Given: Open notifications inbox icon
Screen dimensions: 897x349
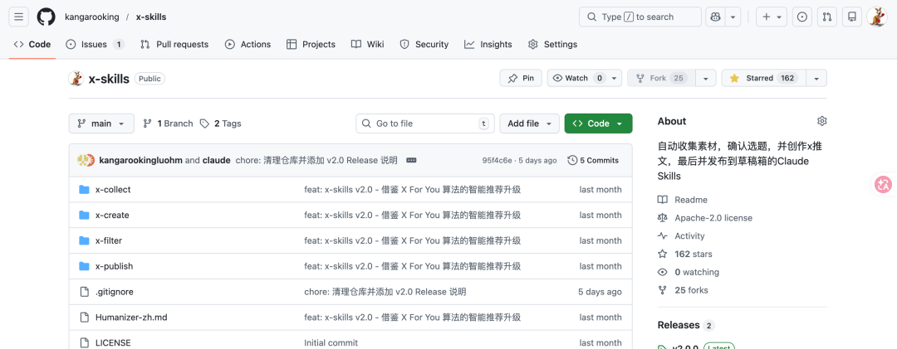Looking at the screenshot, I should 852,17.
